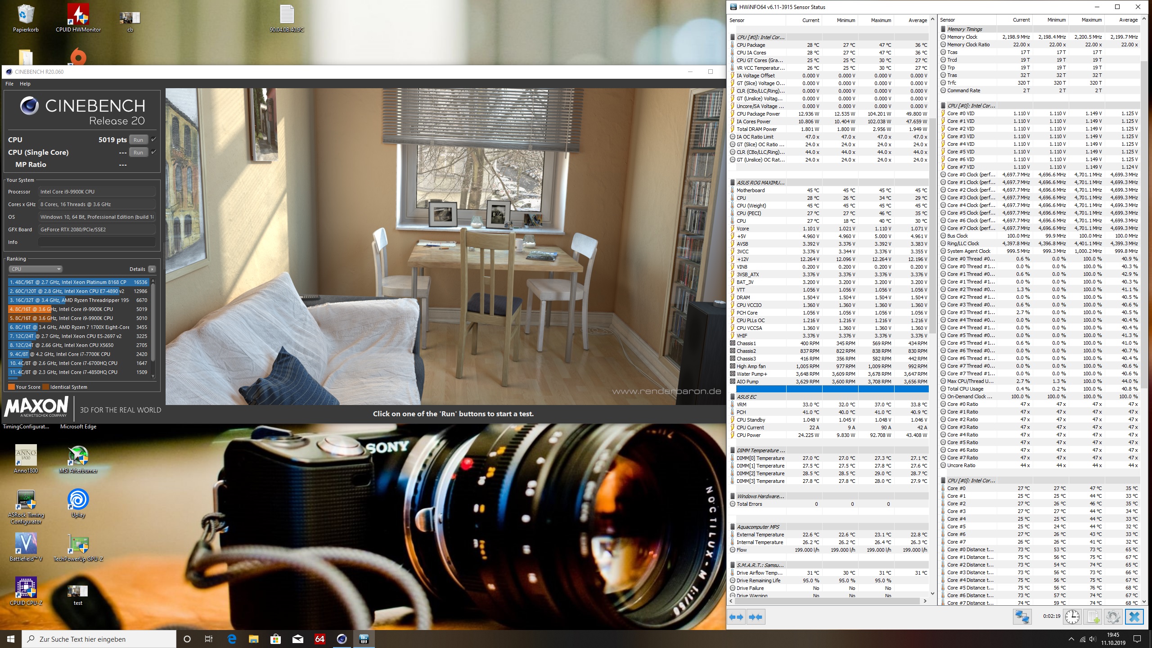Click HWiNFO expand columns arrows icon
The image size is (1152, 648).
pos(737,617)
